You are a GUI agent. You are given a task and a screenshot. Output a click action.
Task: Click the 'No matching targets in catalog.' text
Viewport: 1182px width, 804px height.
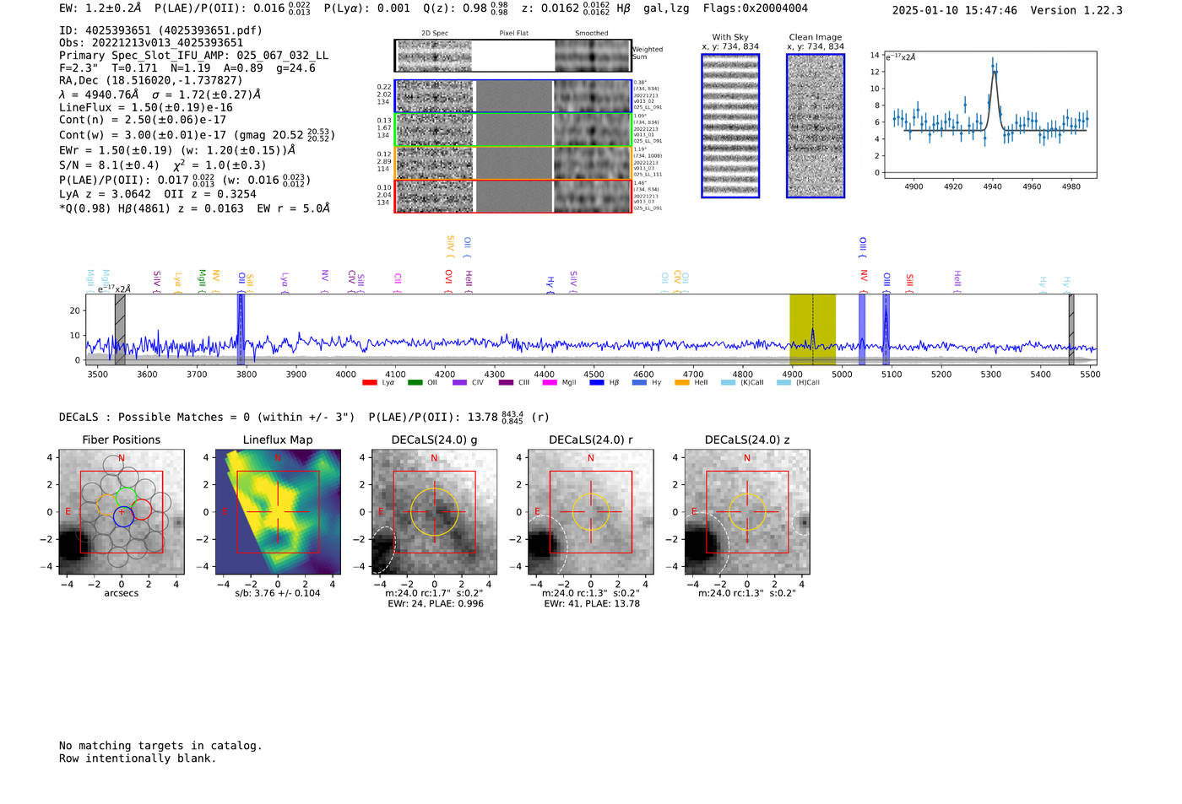160,746
